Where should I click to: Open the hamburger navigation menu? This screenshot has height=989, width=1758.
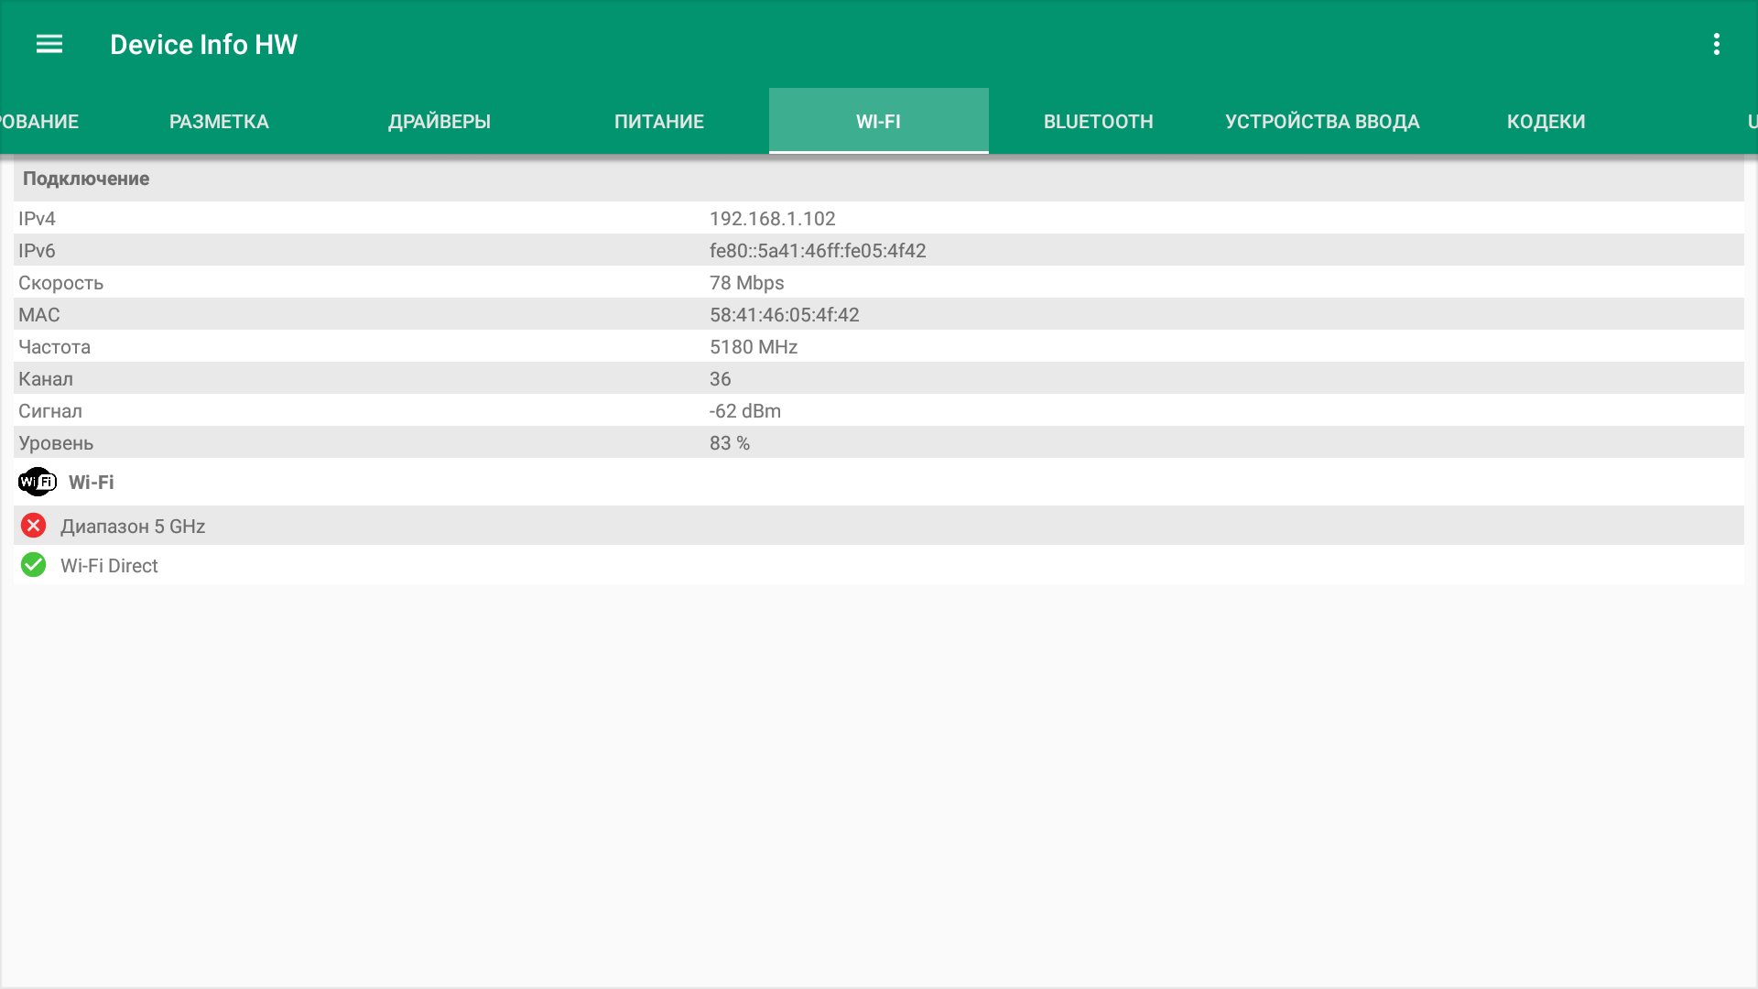[x=49, y=44]
